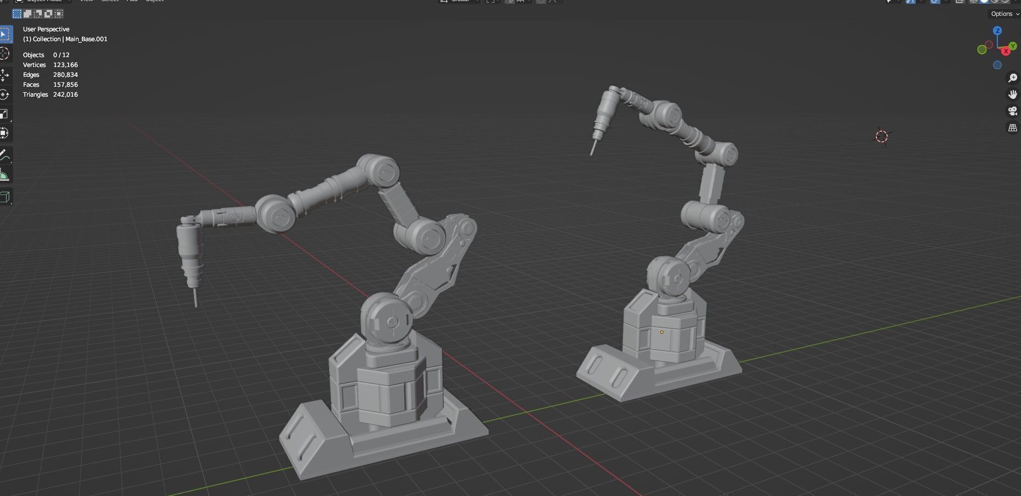Screen dimensions: 1021x496
Task: Set selection mode to invert selection
Action: (x=48, y=14)
